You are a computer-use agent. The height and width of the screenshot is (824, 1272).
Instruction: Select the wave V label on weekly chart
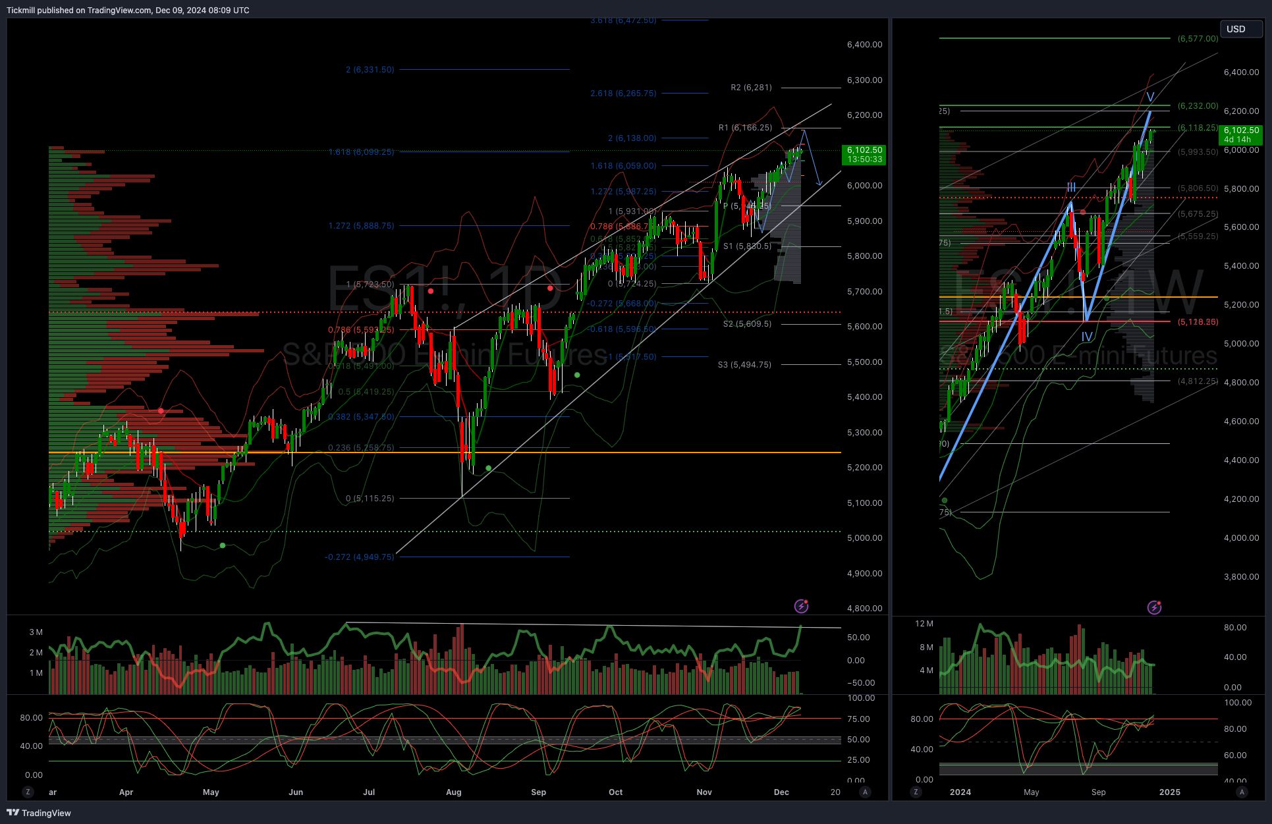tap(1150, 97)
